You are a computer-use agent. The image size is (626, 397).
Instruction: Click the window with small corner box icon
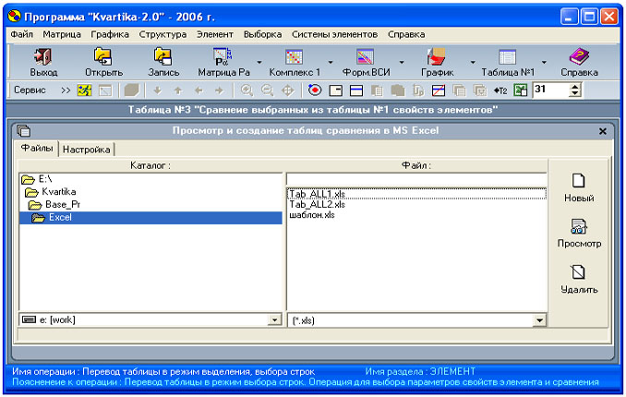(336, 90)
